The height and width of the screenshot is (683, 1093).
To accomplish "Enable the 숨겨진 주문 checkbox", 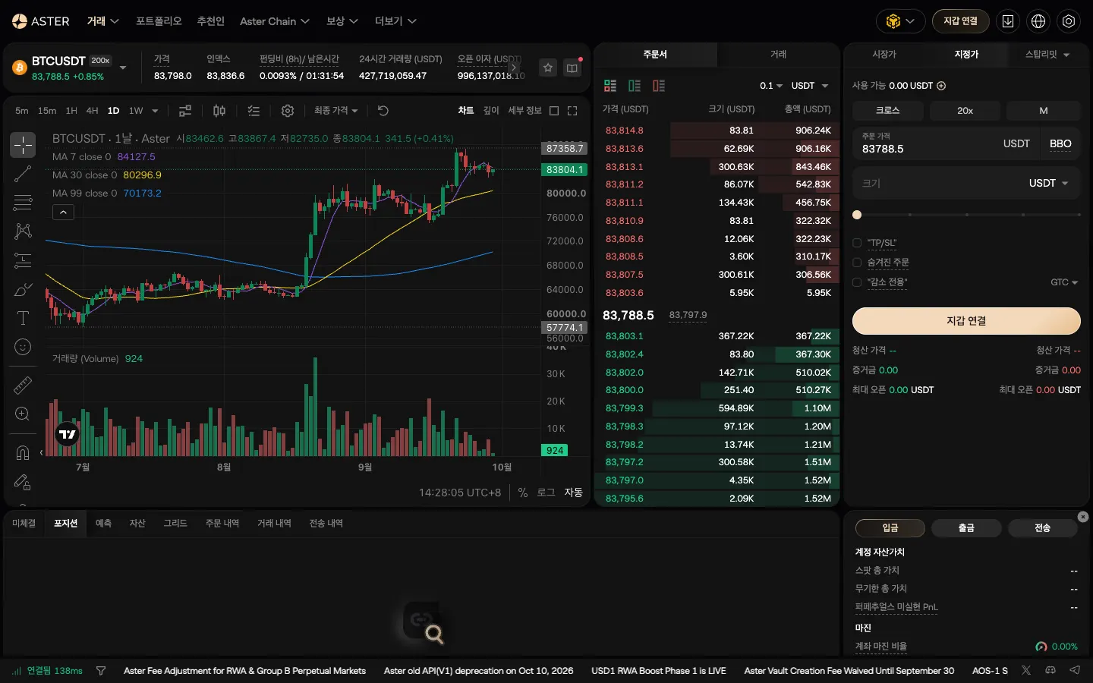I will 857,263.
